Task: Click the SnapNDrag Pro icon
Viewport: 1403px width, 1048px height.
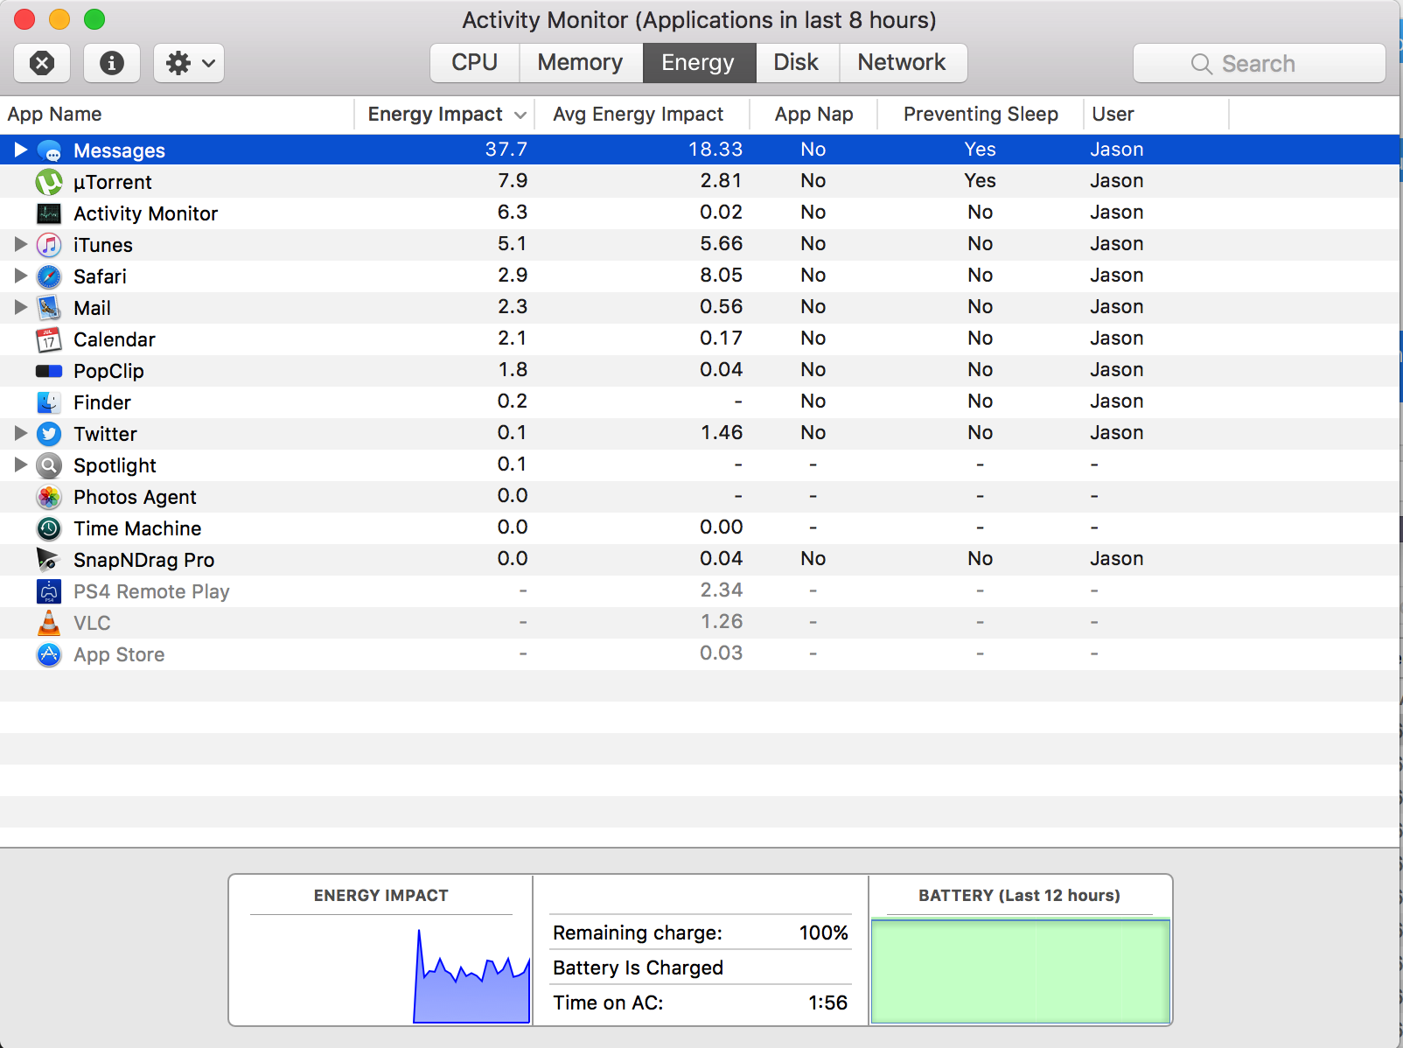Action: [x=47, y=560]
